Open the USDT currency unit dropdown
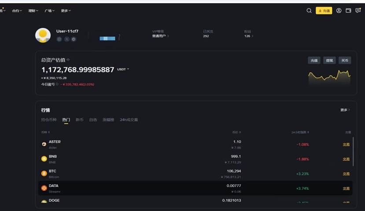This screenshot has width=365, height=211. pyautogui.click(x=123, y=70)
